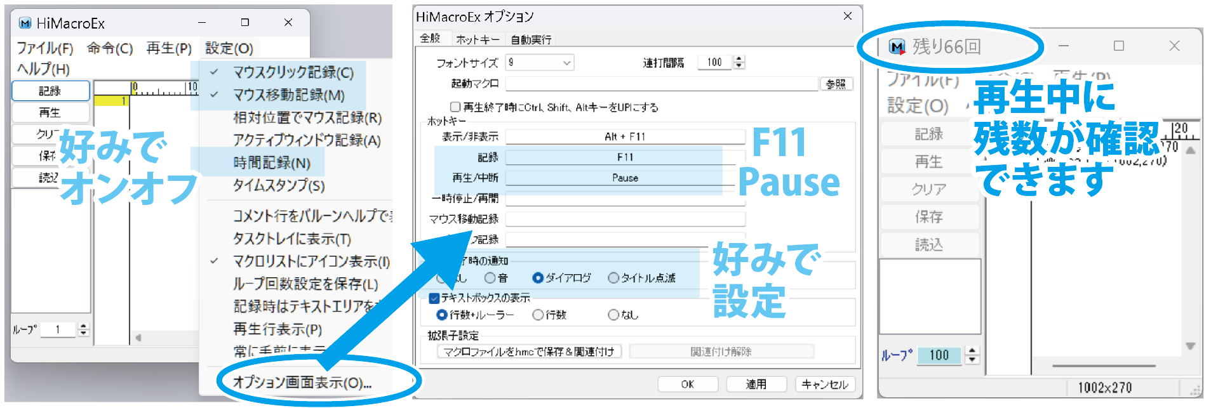Choose 相対位置でマウス記録(R) from settings menu
Screen dimensions: 1211x408
point(307,118)
